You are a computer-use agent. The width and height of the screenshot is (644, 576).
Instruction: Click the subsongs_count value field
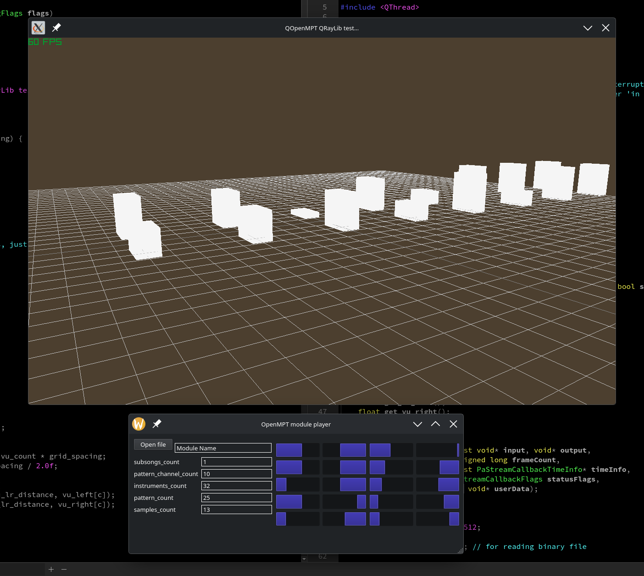coord(236,462)
